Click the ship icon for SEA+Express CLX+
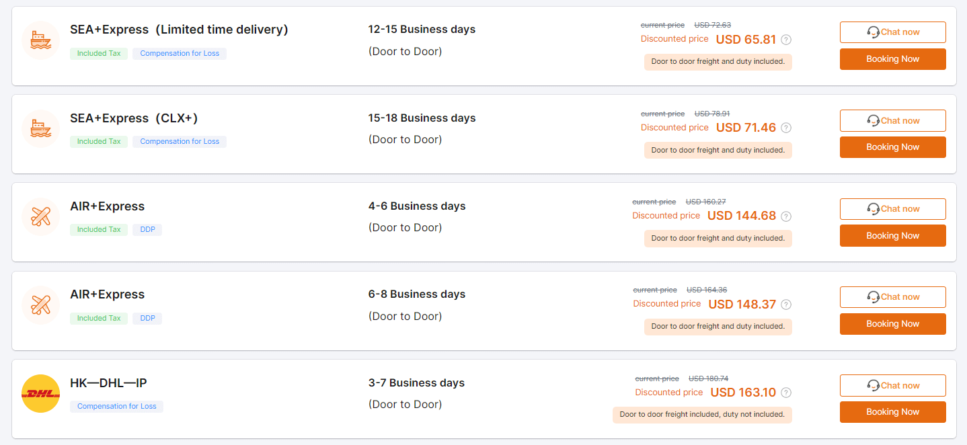This screenshot has width=967, height=445. point(41,128)
